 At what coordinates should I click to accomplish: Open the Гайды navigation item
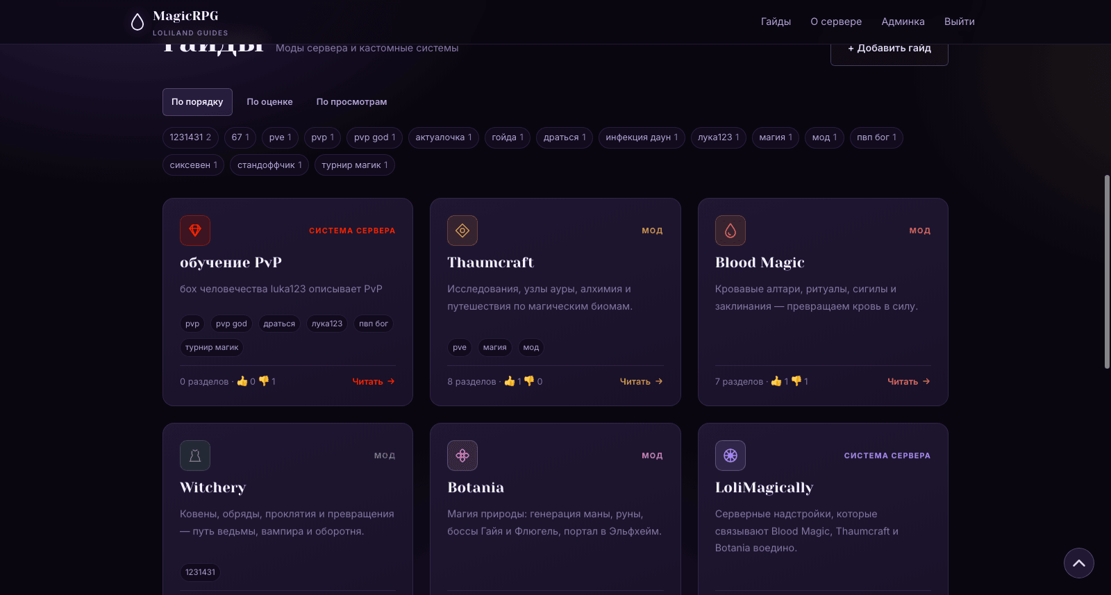point(776,22)
